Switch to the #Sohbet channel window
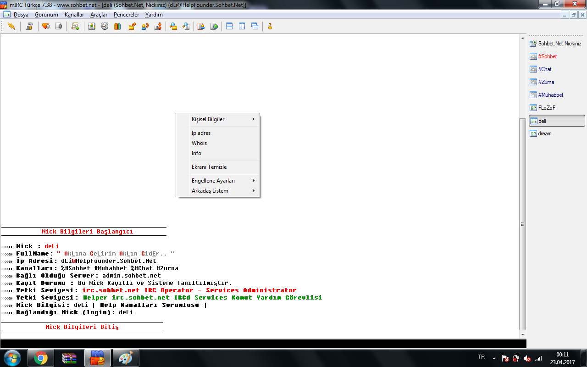 548,56
